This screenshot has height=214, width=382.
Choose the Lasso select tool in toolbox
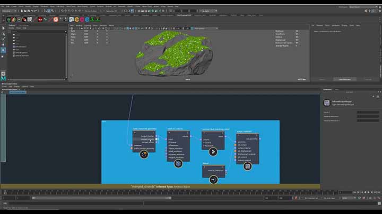3,34
